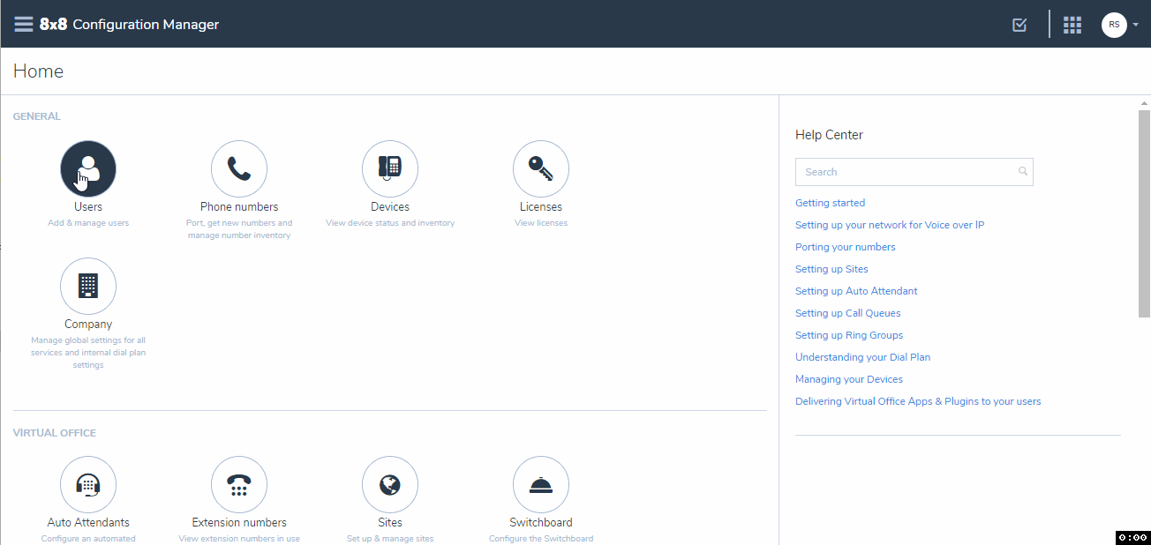Click the Licenses label text
Image resolution: width=1151 pixels, height=545 pixels.
541,207
